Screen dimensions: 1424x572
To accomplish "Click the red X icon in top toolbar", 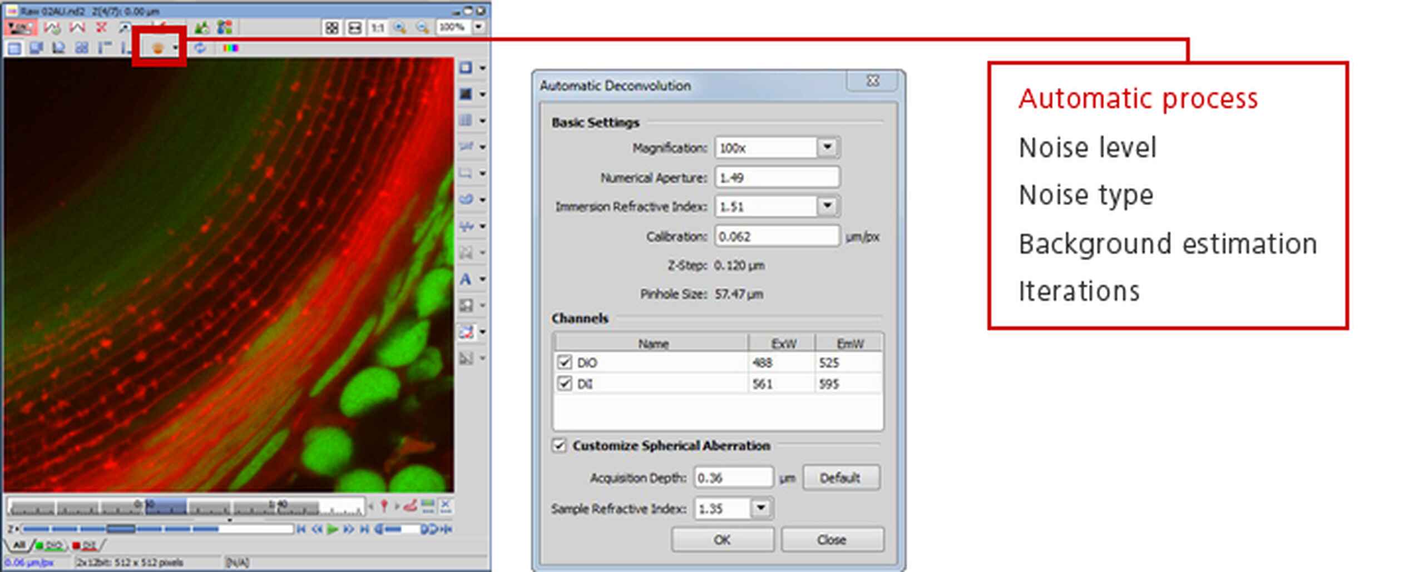I will [101, 27].
